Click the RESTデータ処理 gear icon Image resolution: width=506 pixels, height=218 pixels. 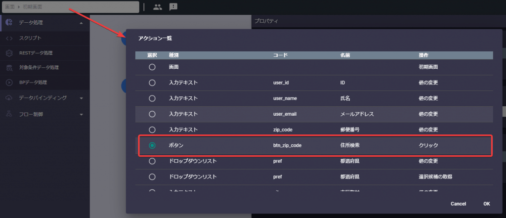point(9,53)
